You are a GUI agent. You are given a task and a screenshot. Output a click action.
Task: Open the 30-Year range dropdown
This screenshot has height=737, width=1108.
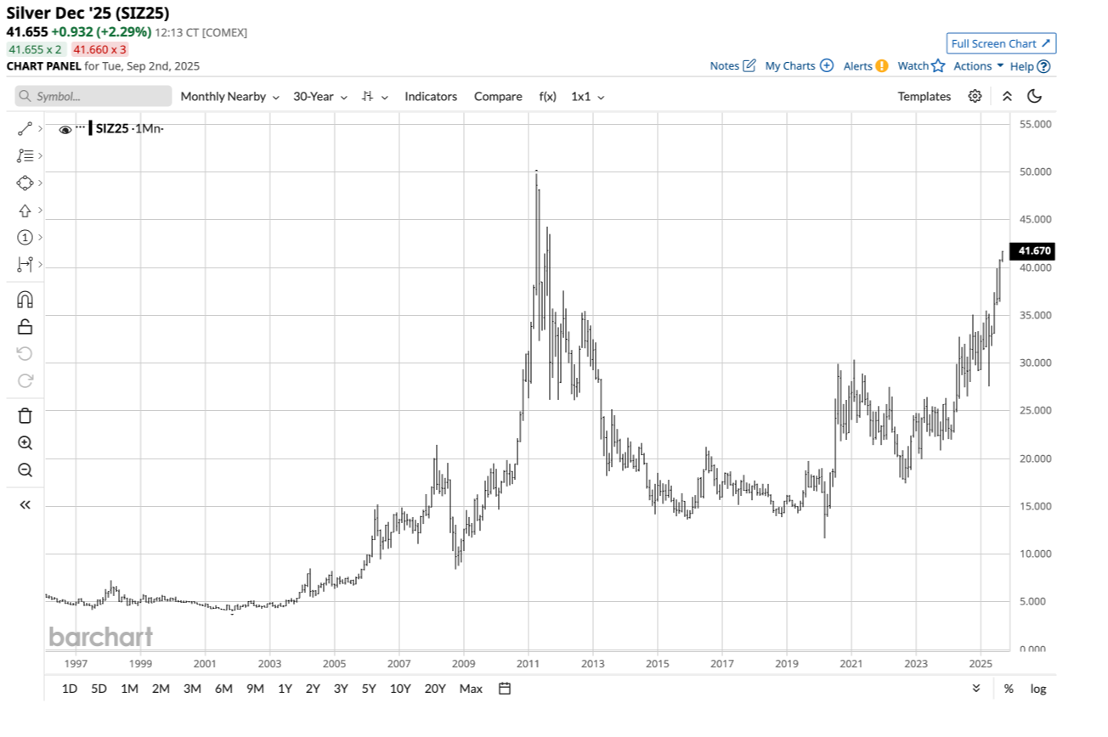pos(320,96)
